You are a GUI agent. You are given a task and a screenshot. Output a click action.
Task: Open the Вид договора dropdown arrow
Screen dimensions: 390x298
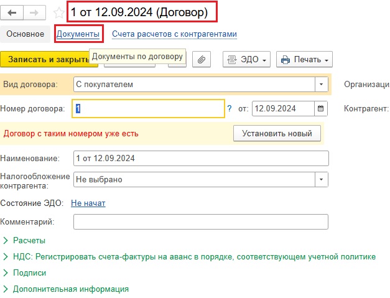322,84
